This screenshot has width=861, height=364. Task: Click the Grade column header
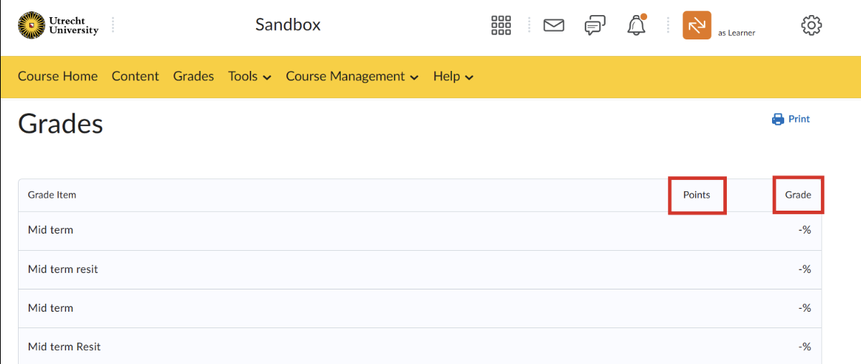[797, 195]
